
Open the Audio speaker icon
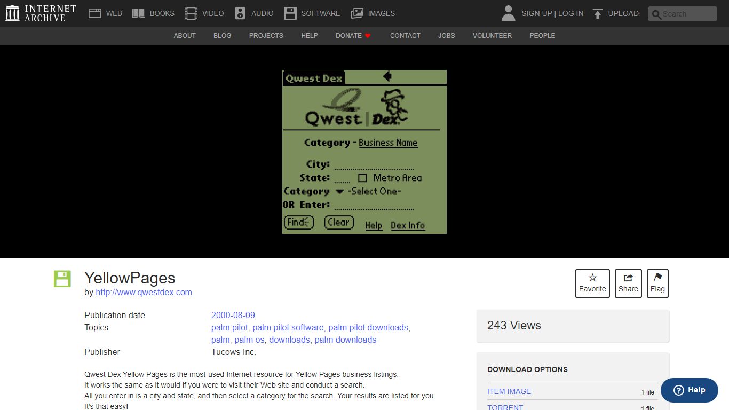tap(240, 13)
